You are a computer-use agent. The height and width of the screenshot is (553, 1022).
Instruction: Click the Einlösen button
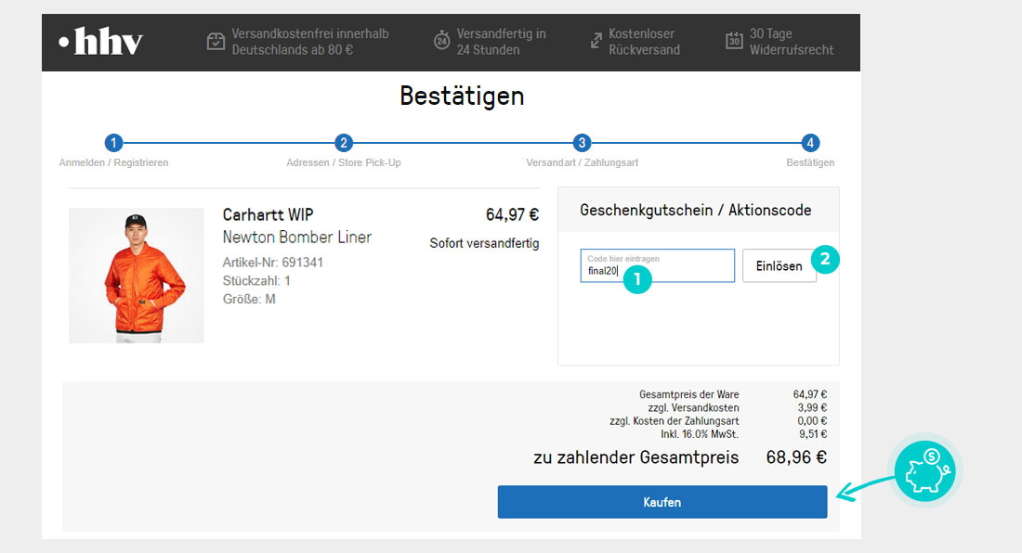779,265
